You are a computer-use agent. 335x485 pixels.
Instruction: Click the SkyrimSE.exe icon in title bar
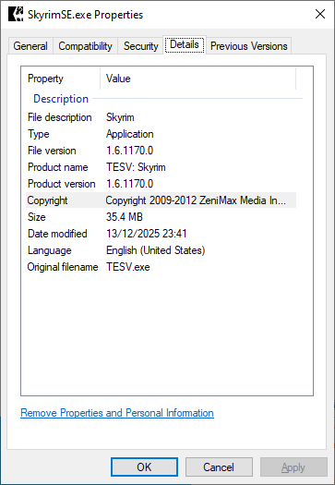pyautogui.click(x=16, y=15)
